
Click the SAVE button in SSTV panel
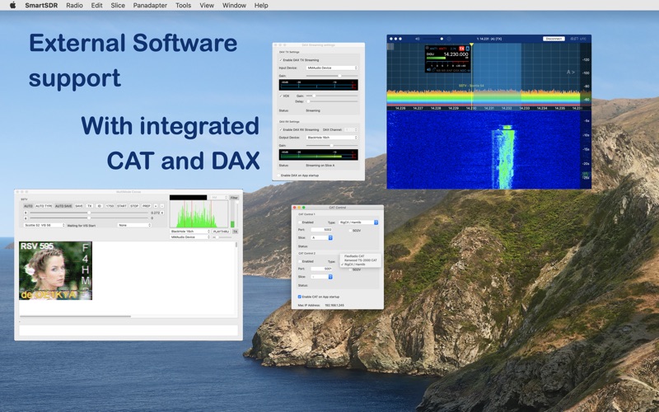(79, 206)
